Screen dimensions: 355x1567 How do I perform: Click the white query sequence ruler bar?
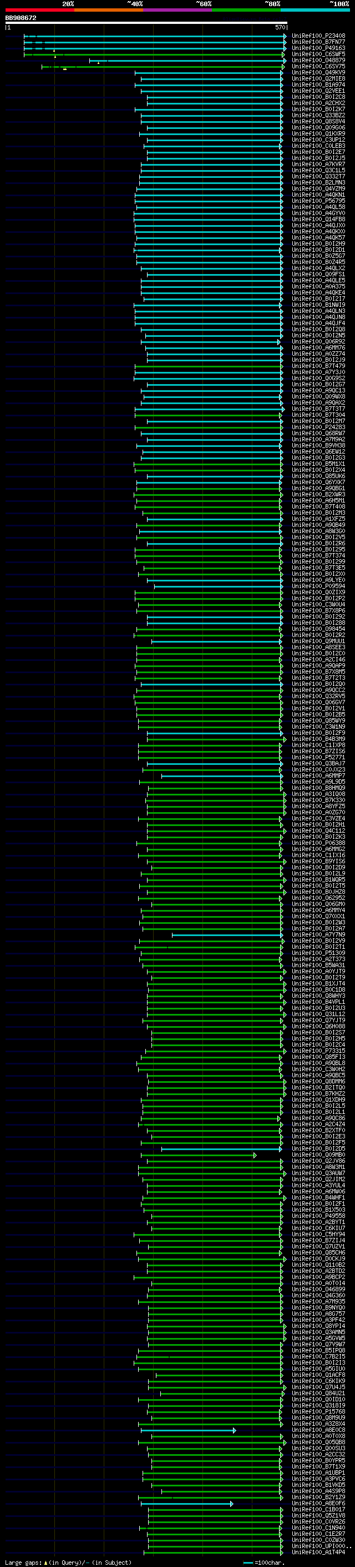click(x=146, y=22)
